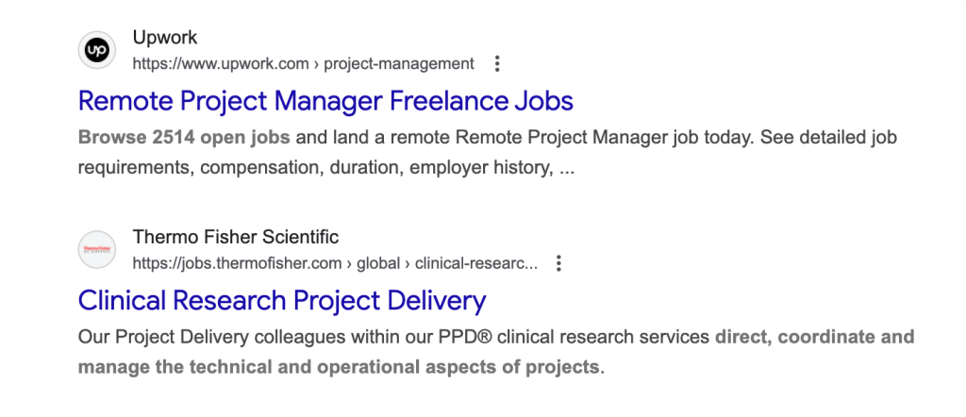Viewport: 966px width, 417px height.
Task: Click the Thermo Fisher Scientific favicon
Action: coord(96,249)
